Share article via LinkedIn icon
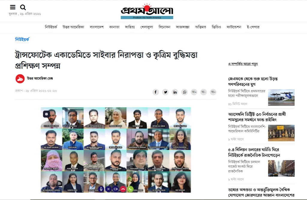This screenshot has height=200, width=307. coord(175,92)
